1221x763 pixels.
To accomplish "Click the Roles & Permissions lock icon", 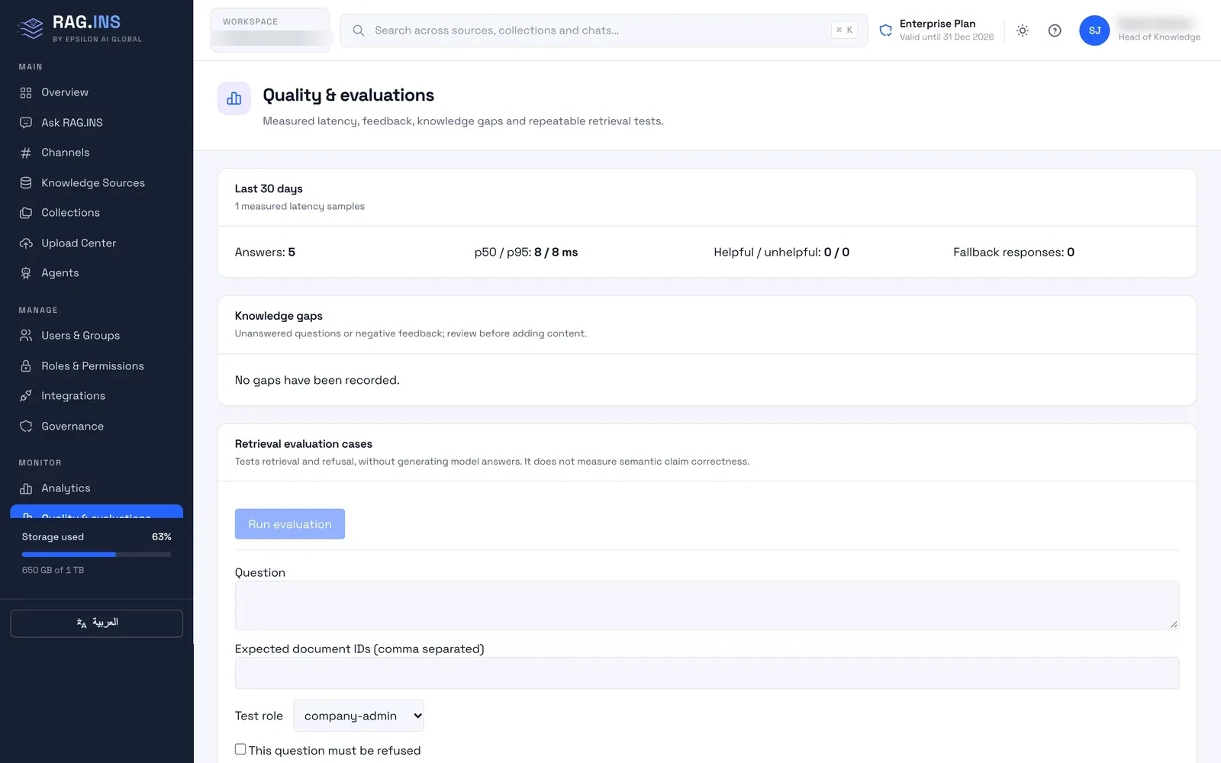I will pyautogui.click(x=26, y=366).
